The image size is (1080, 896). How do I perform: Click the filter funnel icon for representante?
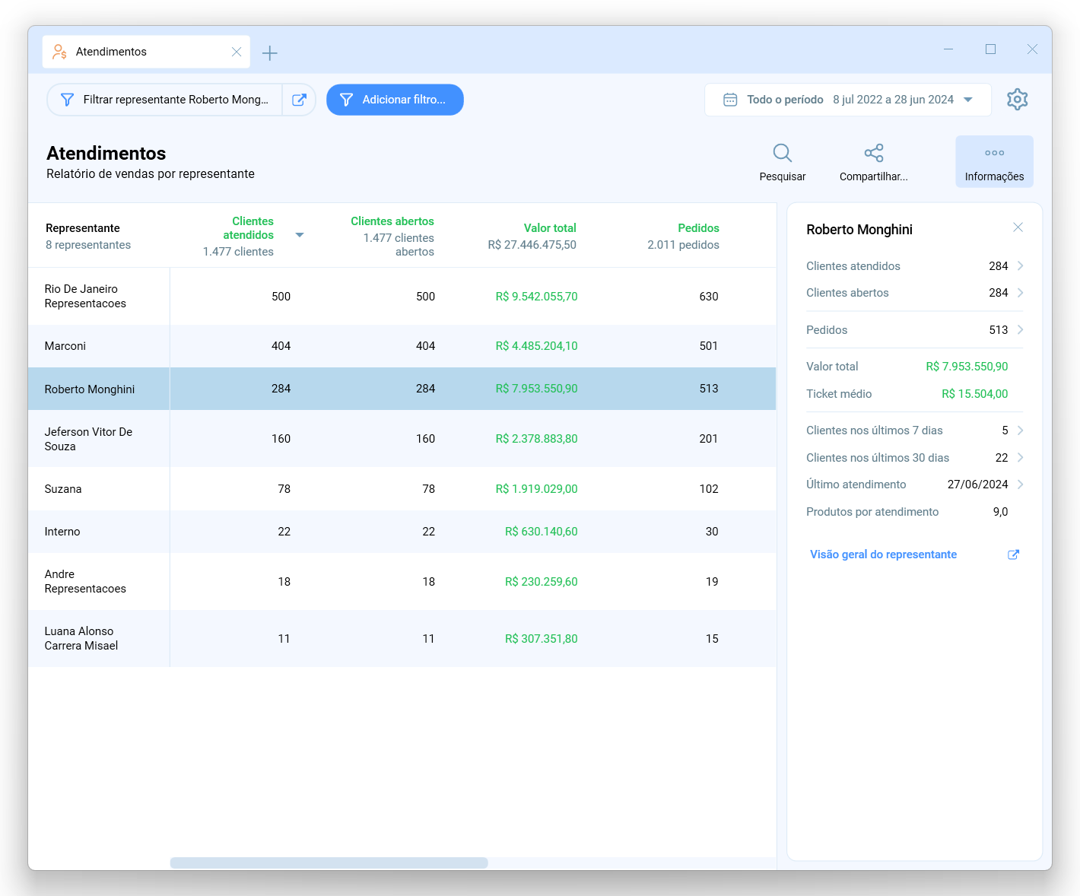(67, 100)
